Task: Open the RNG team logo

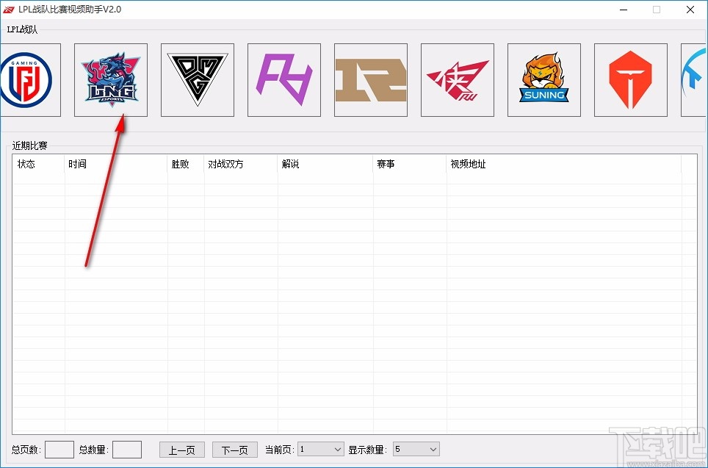Action: tap(370, 79)
